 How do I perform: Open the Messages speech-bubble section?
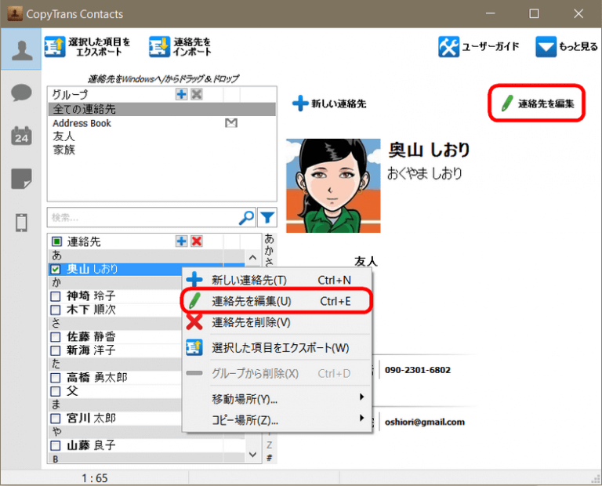[21, 92]
